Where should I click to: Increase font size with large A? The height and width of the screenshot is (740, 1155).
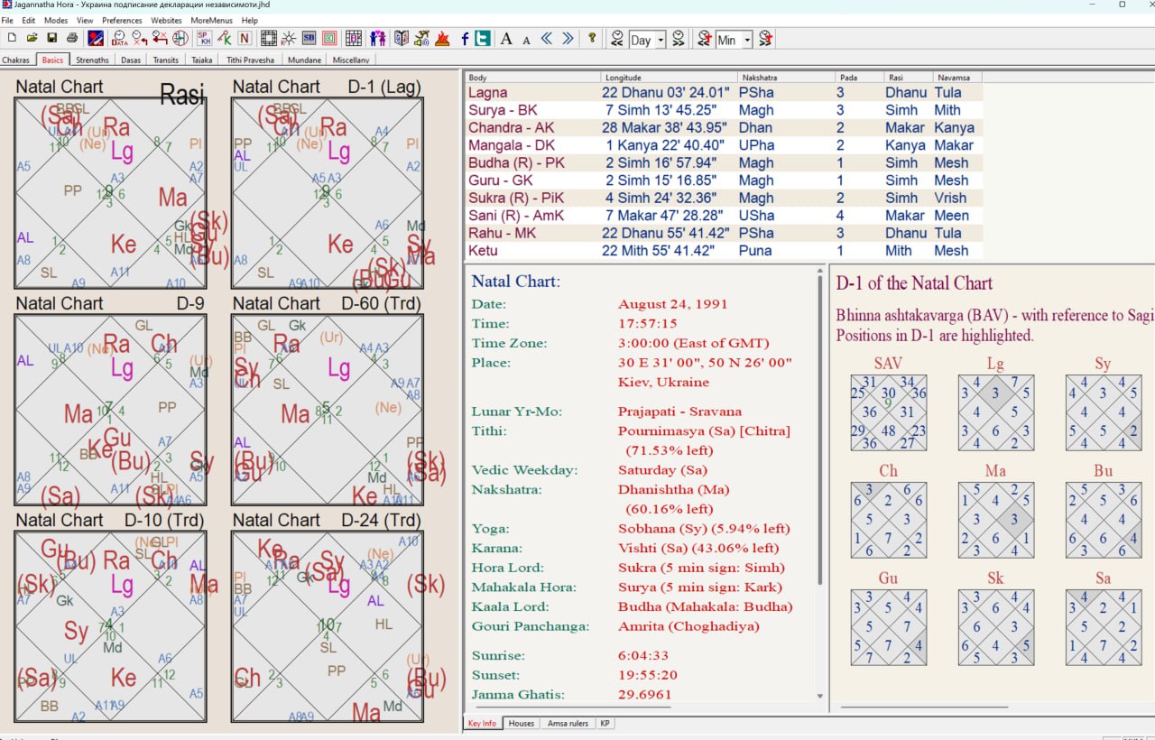point(506,39)
